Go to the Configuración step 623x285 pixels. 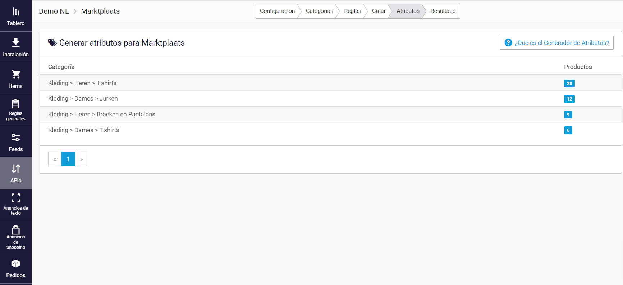click(x=277, y=11)
